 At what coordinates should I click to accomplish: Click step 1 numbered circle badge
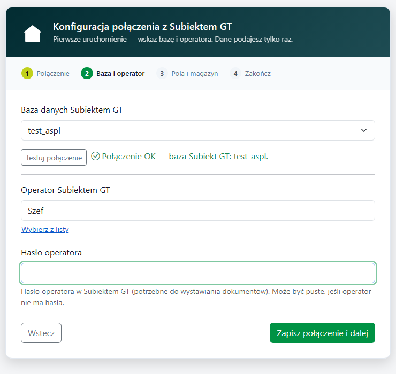pyautogui.click(x=27, y=73)
